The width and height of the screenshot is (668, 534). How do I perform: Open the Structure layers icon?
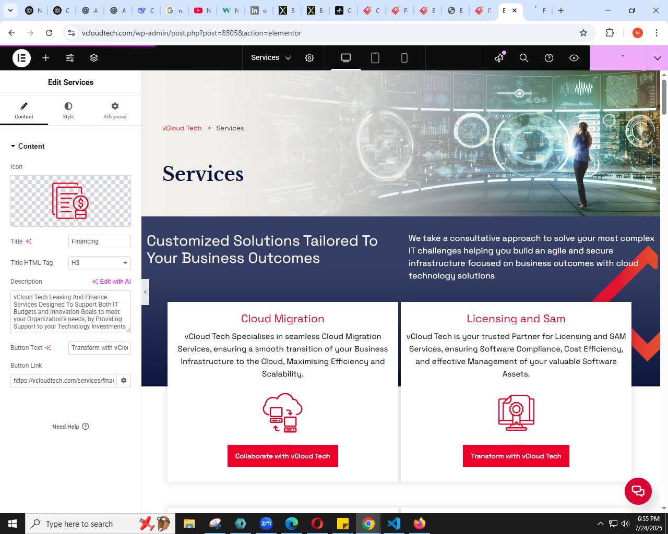coord(94,58)
